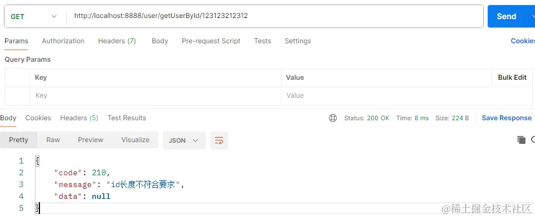The image size is (535, 218).
Task: Click the "Status: 200 OK" text
Action: [x=367, y=118]
